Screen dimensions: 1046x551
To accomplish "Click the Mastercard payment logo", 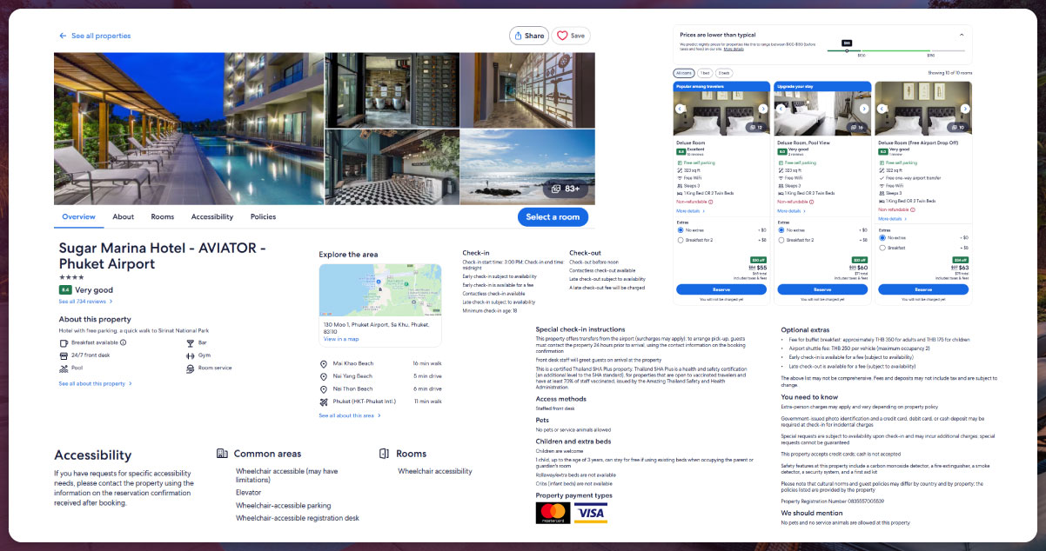I will pos(553,513).
